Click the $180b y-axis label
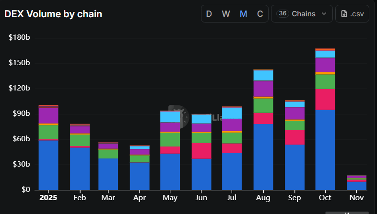 pos(19,37)
